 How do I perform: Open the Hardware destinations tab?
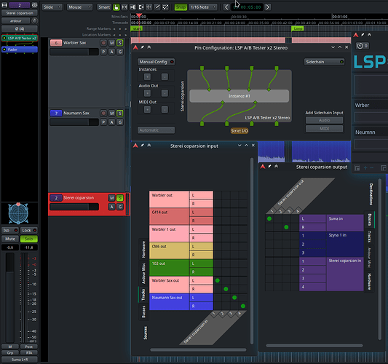pyautogui.click(x=369, y=282)
